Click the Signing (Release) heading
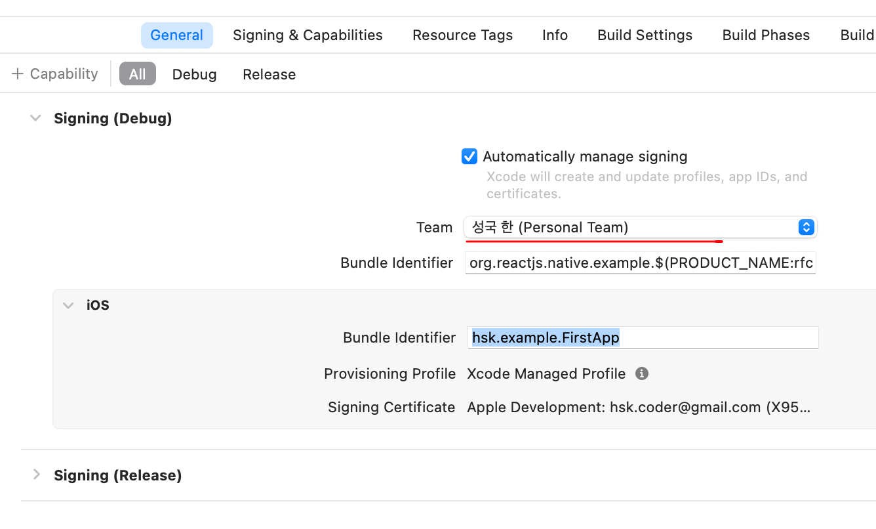 point(117,475)
